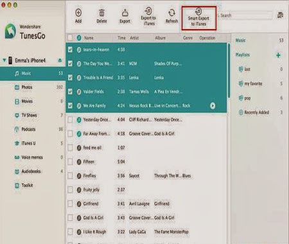289x244 pixels.
Task: Click the song list vertical scrollbar
Action: click(229, 71)
